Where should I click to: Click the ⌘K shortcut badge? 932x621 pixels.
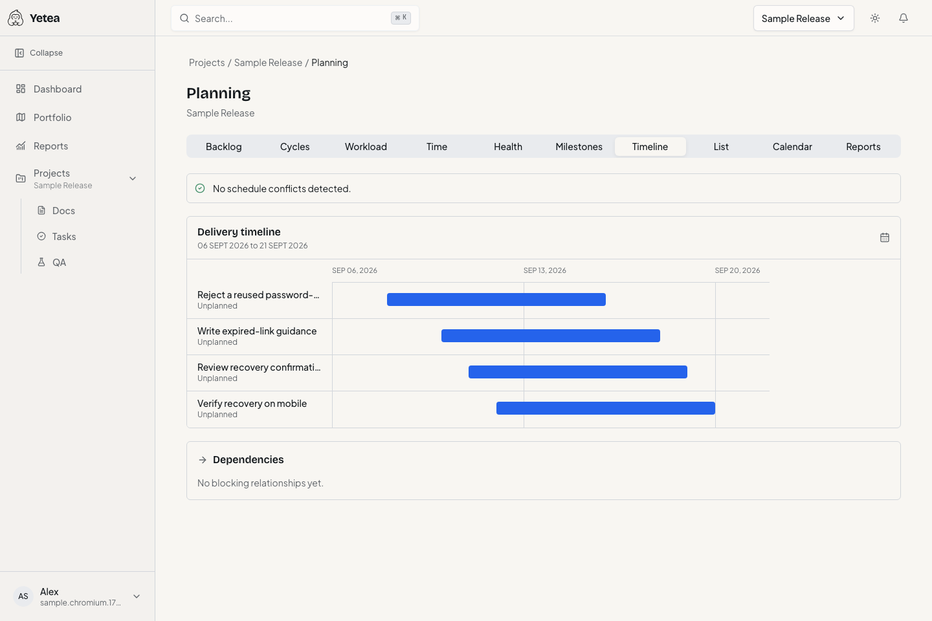pos(401,18)
